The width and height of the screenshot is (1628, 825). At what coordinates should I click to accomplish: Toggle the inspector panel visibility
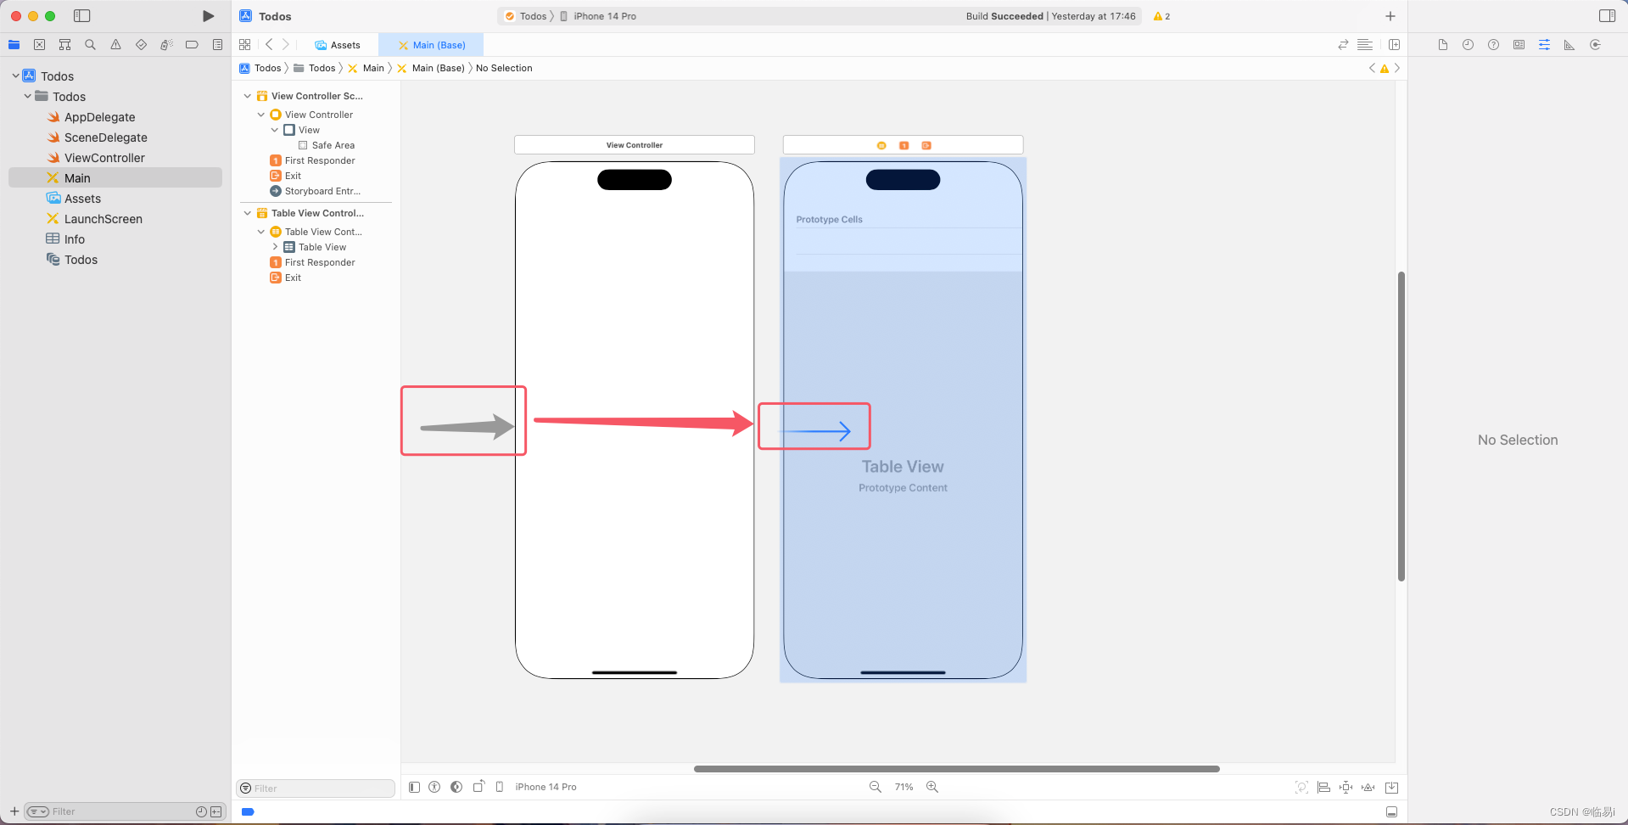1607,16
